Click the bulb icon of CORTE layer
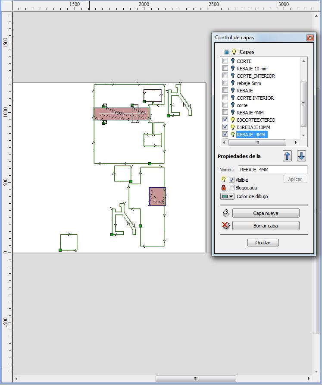The image size is (322, 385). [x=233, y=61]
